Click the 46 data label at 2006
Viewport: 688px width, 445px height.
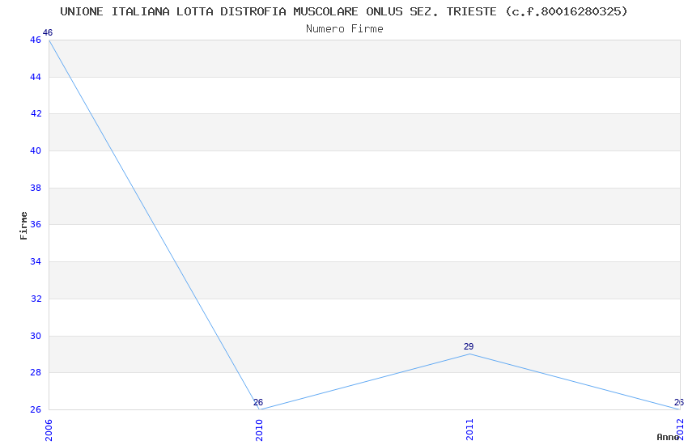click(48, 32)
